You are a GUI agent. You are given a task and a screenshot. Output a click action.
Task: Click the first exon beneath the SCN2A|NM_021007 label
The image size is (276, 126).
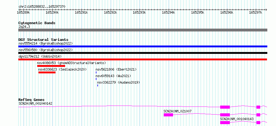(168, 115)
